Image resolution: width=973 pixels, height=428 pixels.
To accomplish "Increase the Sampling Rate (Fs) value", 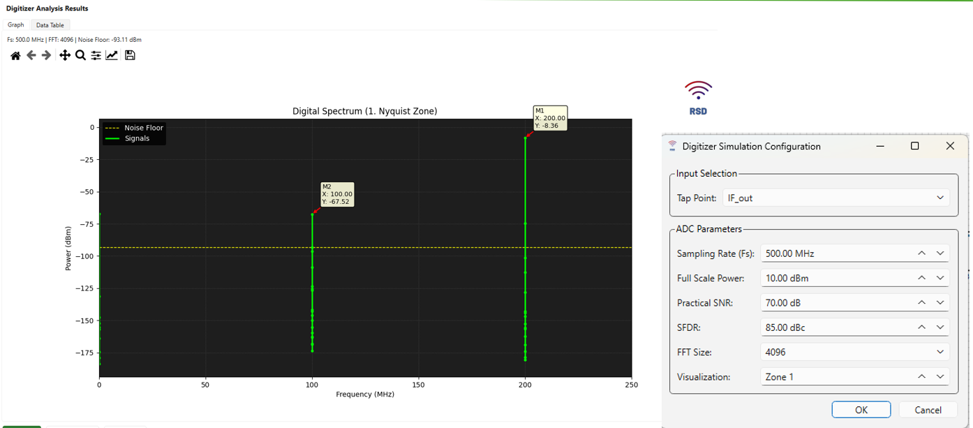I will [921, 253].
